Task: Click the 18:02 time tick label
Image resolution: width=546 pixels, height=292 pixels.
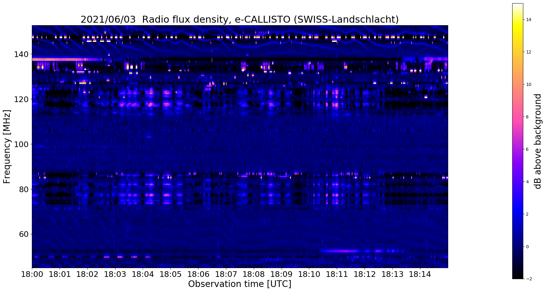Action: (87, 274)
